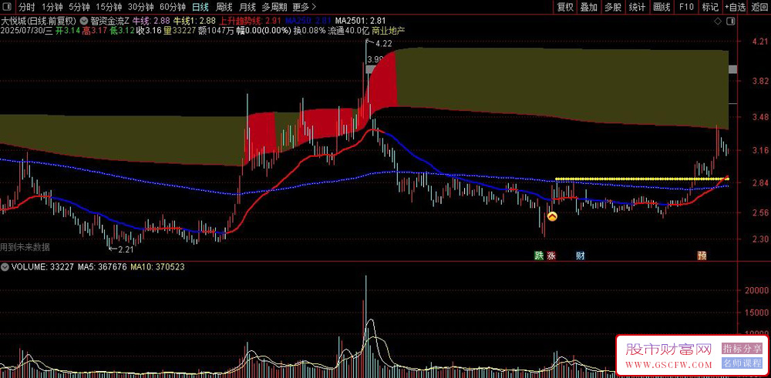Image resolution: width=771 pixels, height=378 pixels.
Task: Switch to 1分钟 period
Action: [x=52, y=7]
